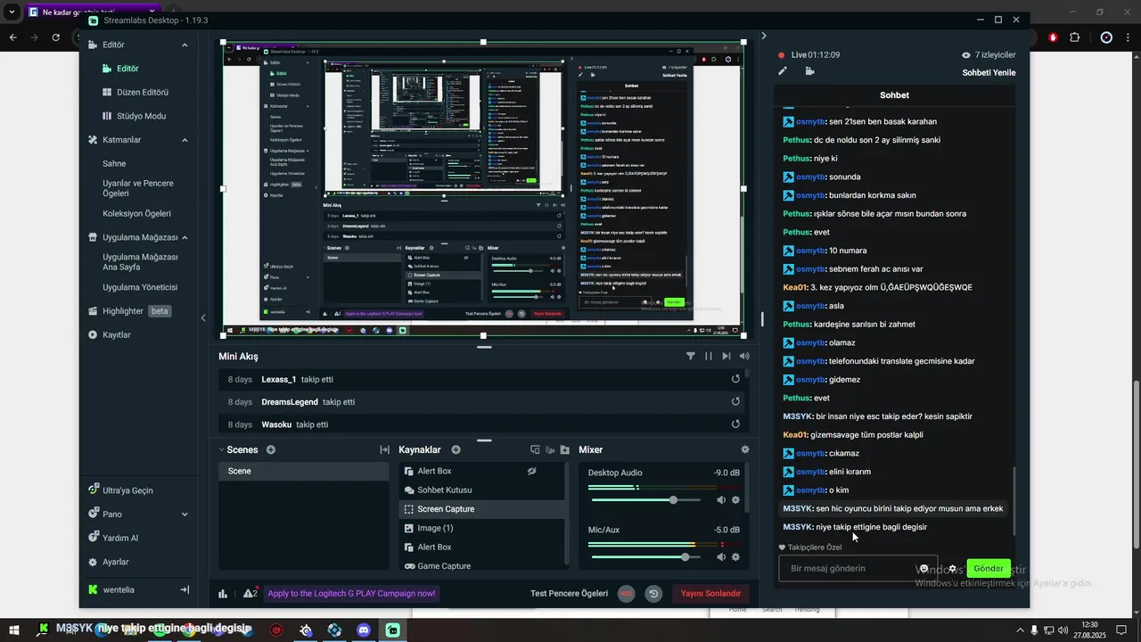The image size is (1141, 642).
Task: Open Logitech G PLAY Campaign banner
Action: tap(351, 594)
